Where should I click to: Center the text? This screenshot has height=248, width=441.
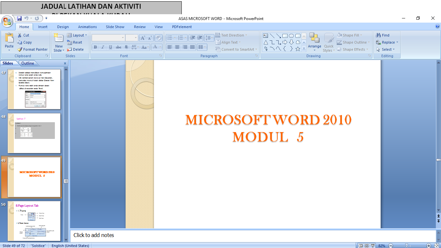[x=177, y=47]
